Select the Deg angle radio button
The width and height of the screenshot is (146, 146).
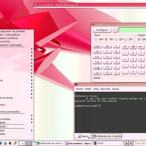pos(139,39)
